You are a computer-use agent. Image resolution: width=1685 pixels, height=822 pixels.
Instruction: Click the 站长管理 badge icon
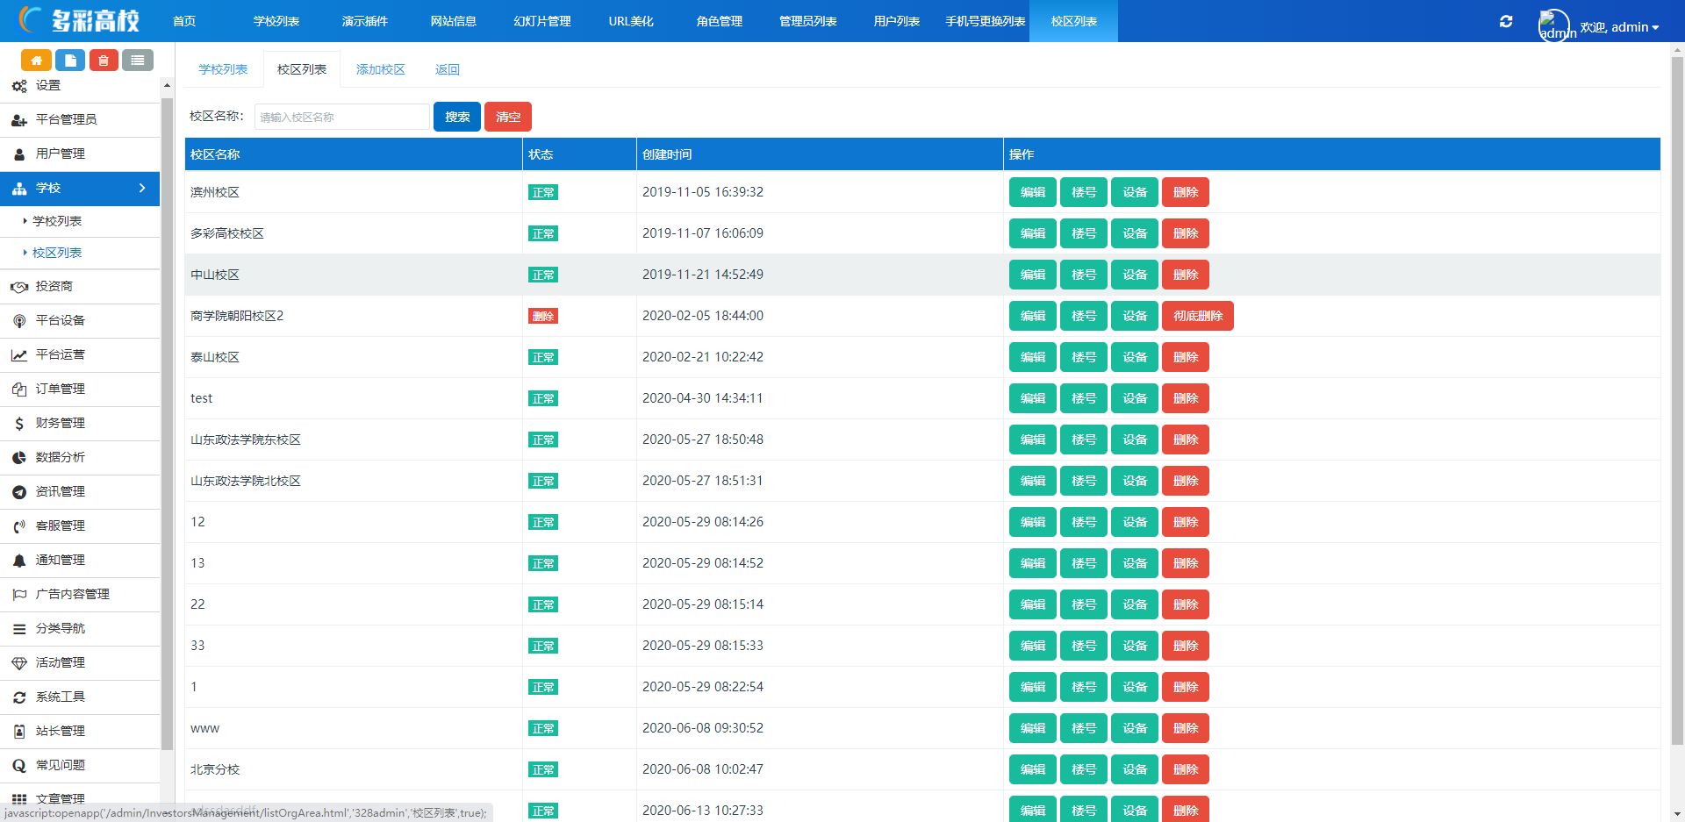(19, 732)
